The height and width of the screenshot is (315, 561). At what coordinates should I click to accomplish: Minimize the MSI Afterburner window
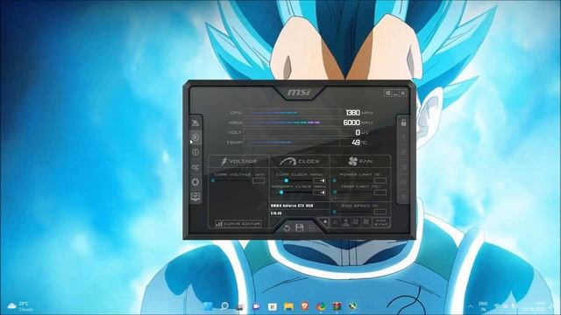395,94
